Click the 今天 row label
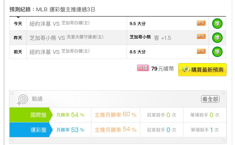 coord(18,24)
